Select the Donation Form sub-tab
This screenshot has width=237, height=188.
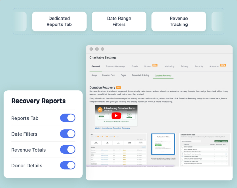click(x=109, y=75)
